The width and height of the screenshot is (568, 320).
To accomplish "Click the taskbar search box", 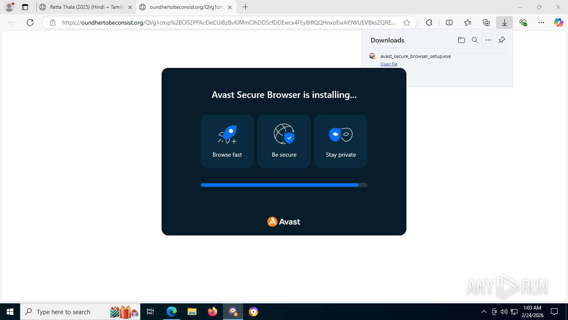I will tap(81, 312).
